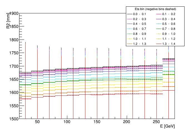
Task: Click the 250 x-axis tick label
Action: coord(156,122)
